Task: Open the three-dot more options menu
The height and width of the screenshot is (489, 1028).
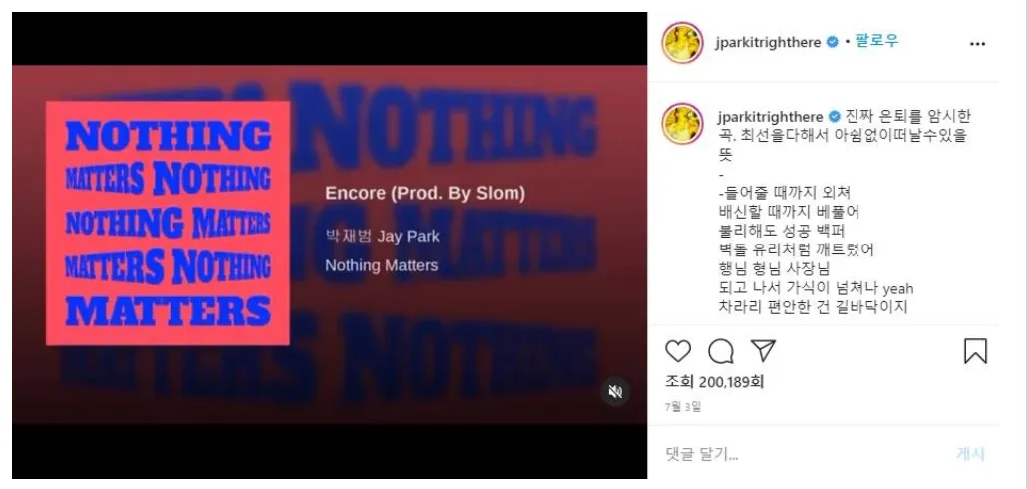Action: 977,44
